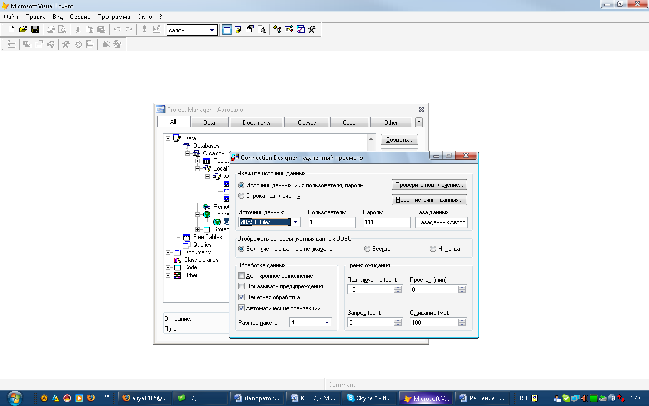
Task: Open the Task Pane toolbar icon
Action: click(301, 30)
